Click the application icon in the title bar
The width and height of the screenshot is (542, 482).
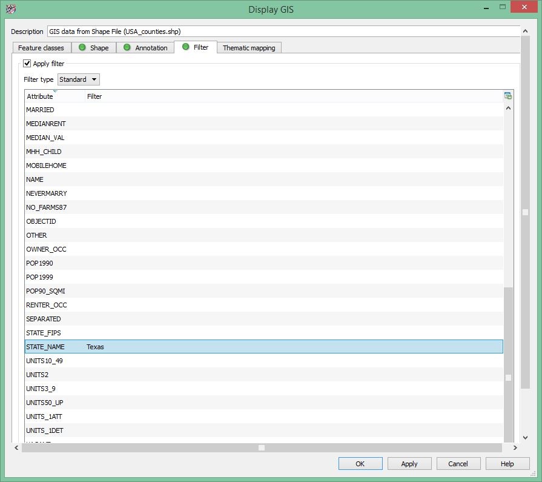click(x=10, y=9)
